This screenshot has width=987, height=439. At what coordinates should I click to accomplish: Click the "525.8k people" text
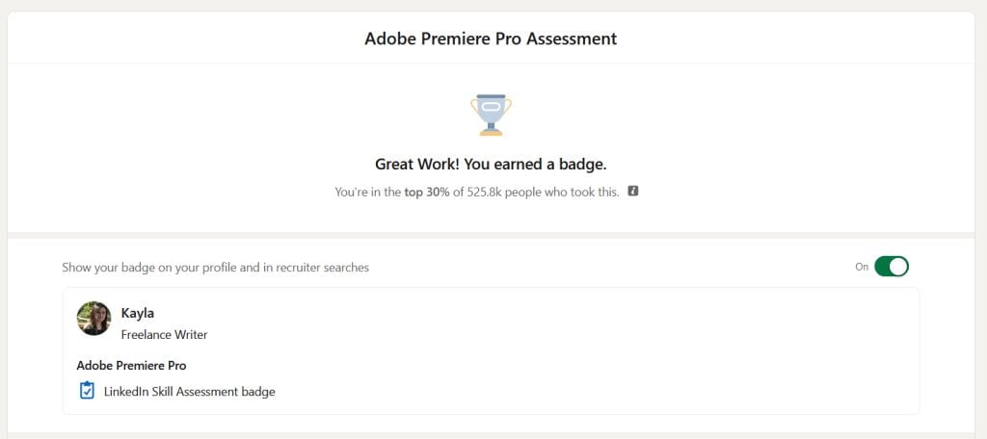pyautogui.click(x=522, y=192)
